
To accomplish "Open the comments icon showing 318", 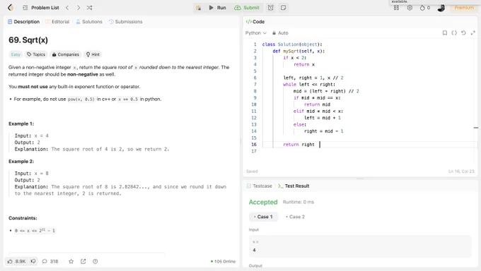I will [x=50, y=261].
